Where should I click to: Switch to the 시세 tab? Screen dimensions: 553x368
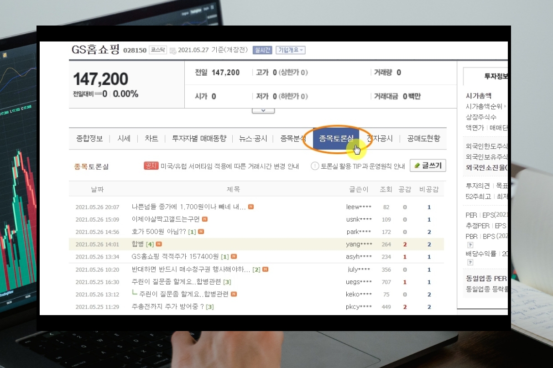point(124,139)
